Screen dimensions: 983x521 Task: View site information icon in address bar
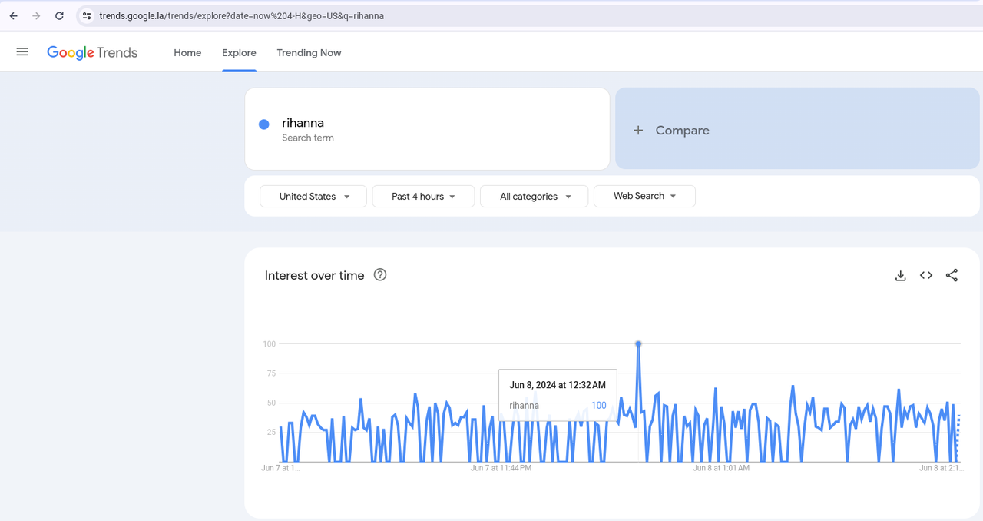tap(87, 15)
